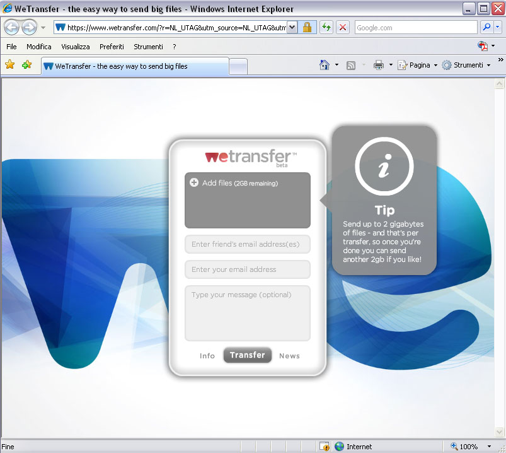Click the magnifier search button
506x453 pixels.
[486, 27]
